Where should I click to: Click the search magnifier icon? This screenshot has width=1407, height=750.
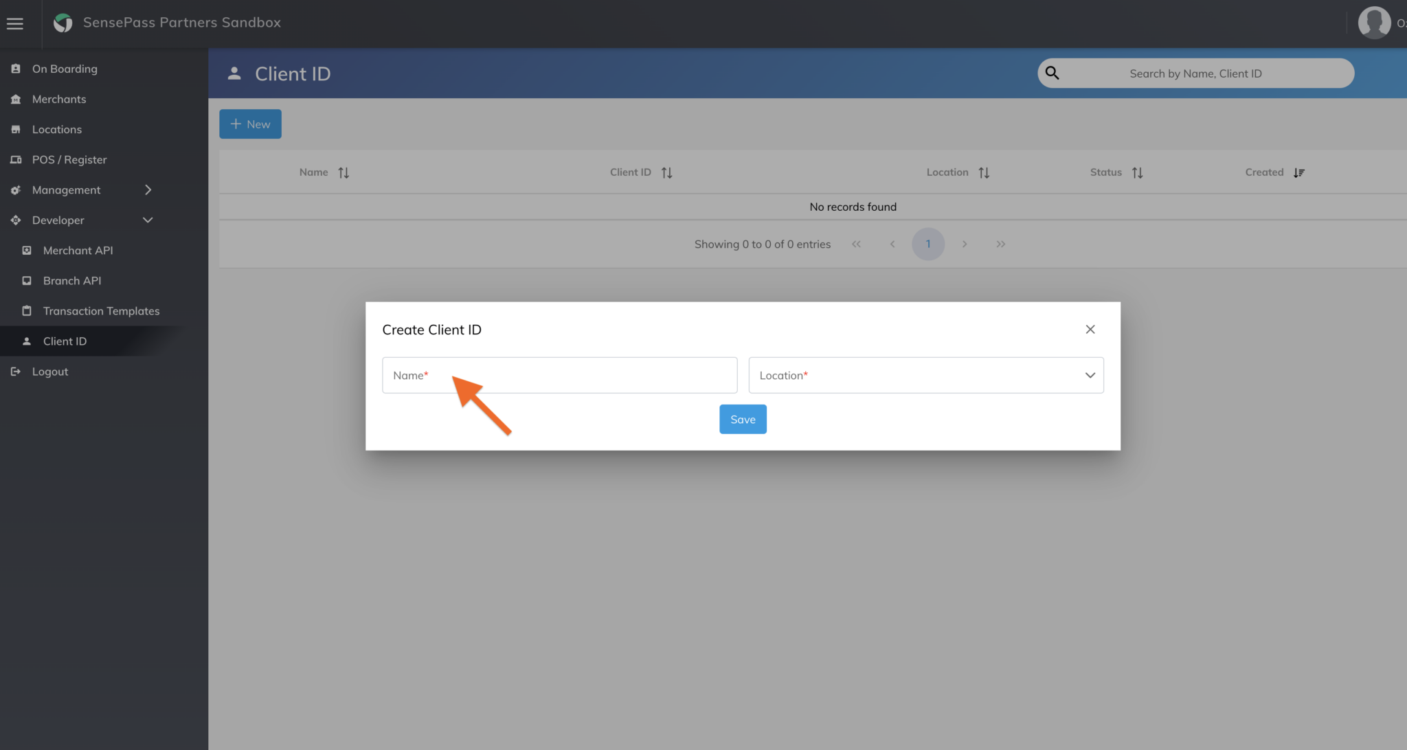(1053, 73)
